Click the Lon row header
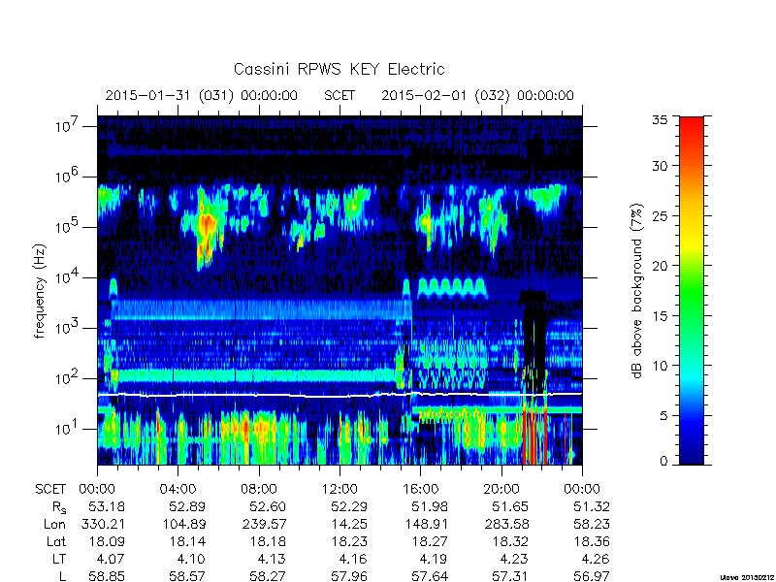The width and height of the screenshot is (776, 582). point(54,525)
